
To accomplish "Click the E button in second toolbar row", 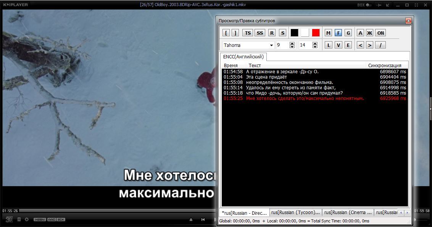I will 348,45.
